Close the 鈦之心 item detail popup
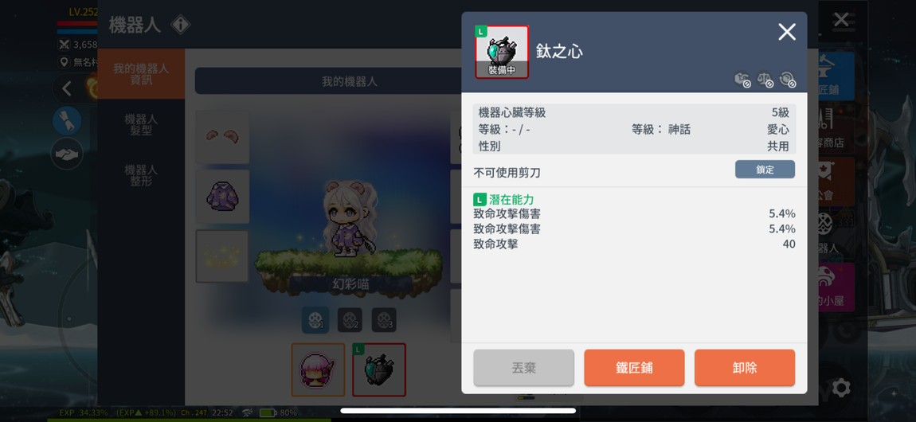 point(787,32)
